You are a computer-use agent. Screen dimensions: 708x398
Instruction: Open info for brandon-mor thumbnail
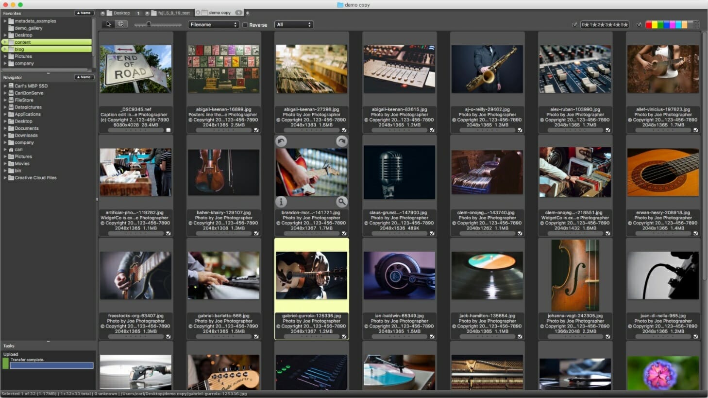click(x=281, y=202)
